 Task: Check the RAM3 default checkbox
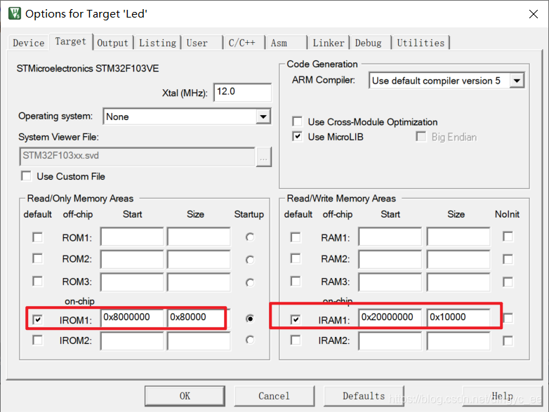(x=296, y=281)
